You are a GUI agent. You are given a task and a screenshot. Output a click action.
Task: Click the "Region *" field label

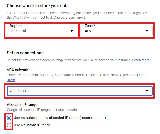tap(16, 26)
